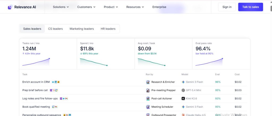272x116 pixels.
Task: Click the 'Enrich account in CRM' task name
Action: (36, 82)
